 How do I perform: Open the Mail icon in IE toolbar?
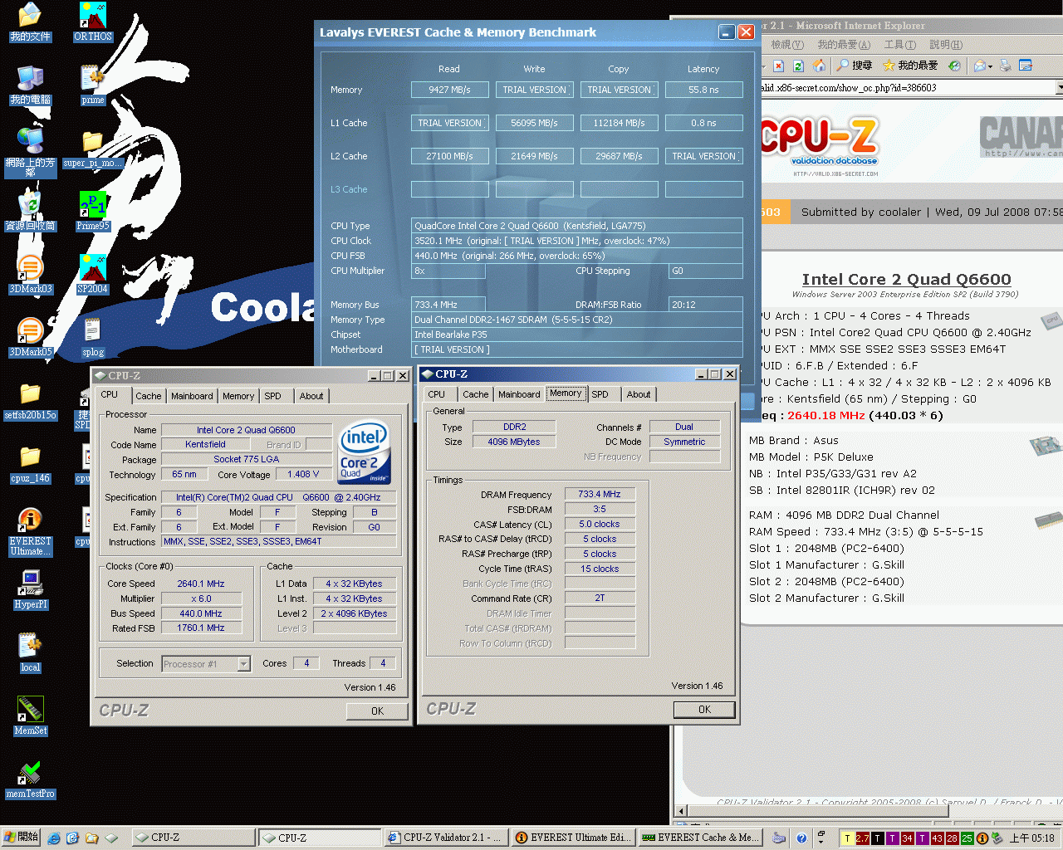[980, 66]
